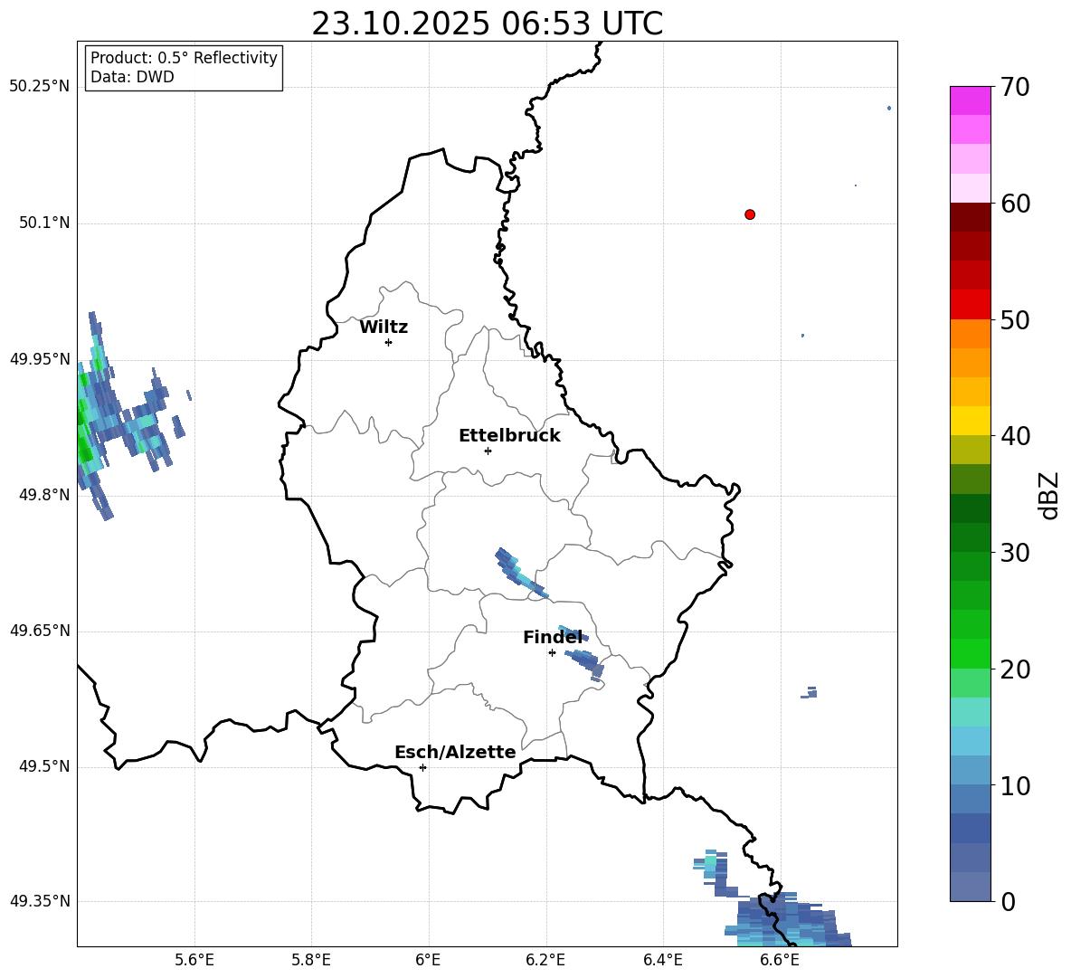The width and height of the screenshot is (1071, 978).
Task: Click the Ettelbruck cross marker
Action: (x=488, y=451)
